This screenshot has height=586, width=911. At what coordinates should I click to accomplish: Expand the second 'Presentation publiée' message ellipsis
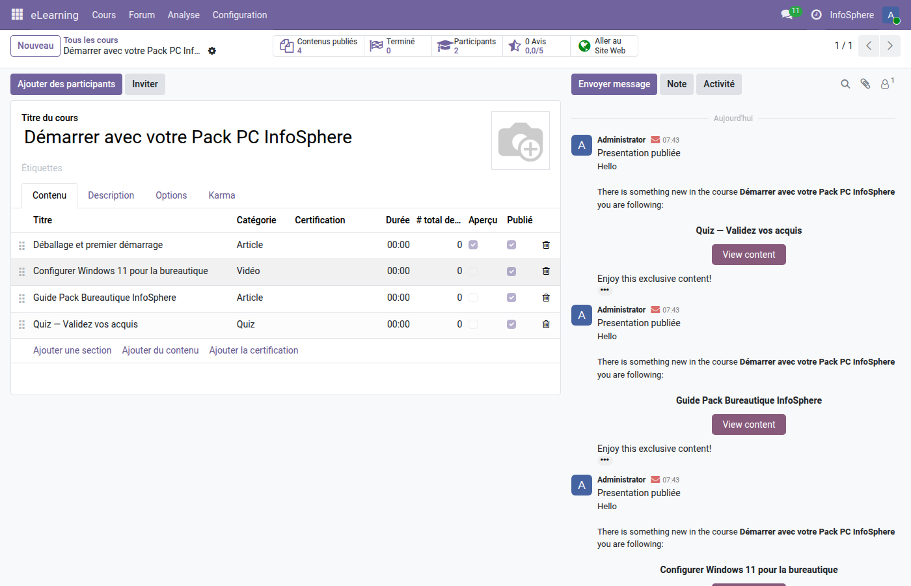[x=605, y=459]
